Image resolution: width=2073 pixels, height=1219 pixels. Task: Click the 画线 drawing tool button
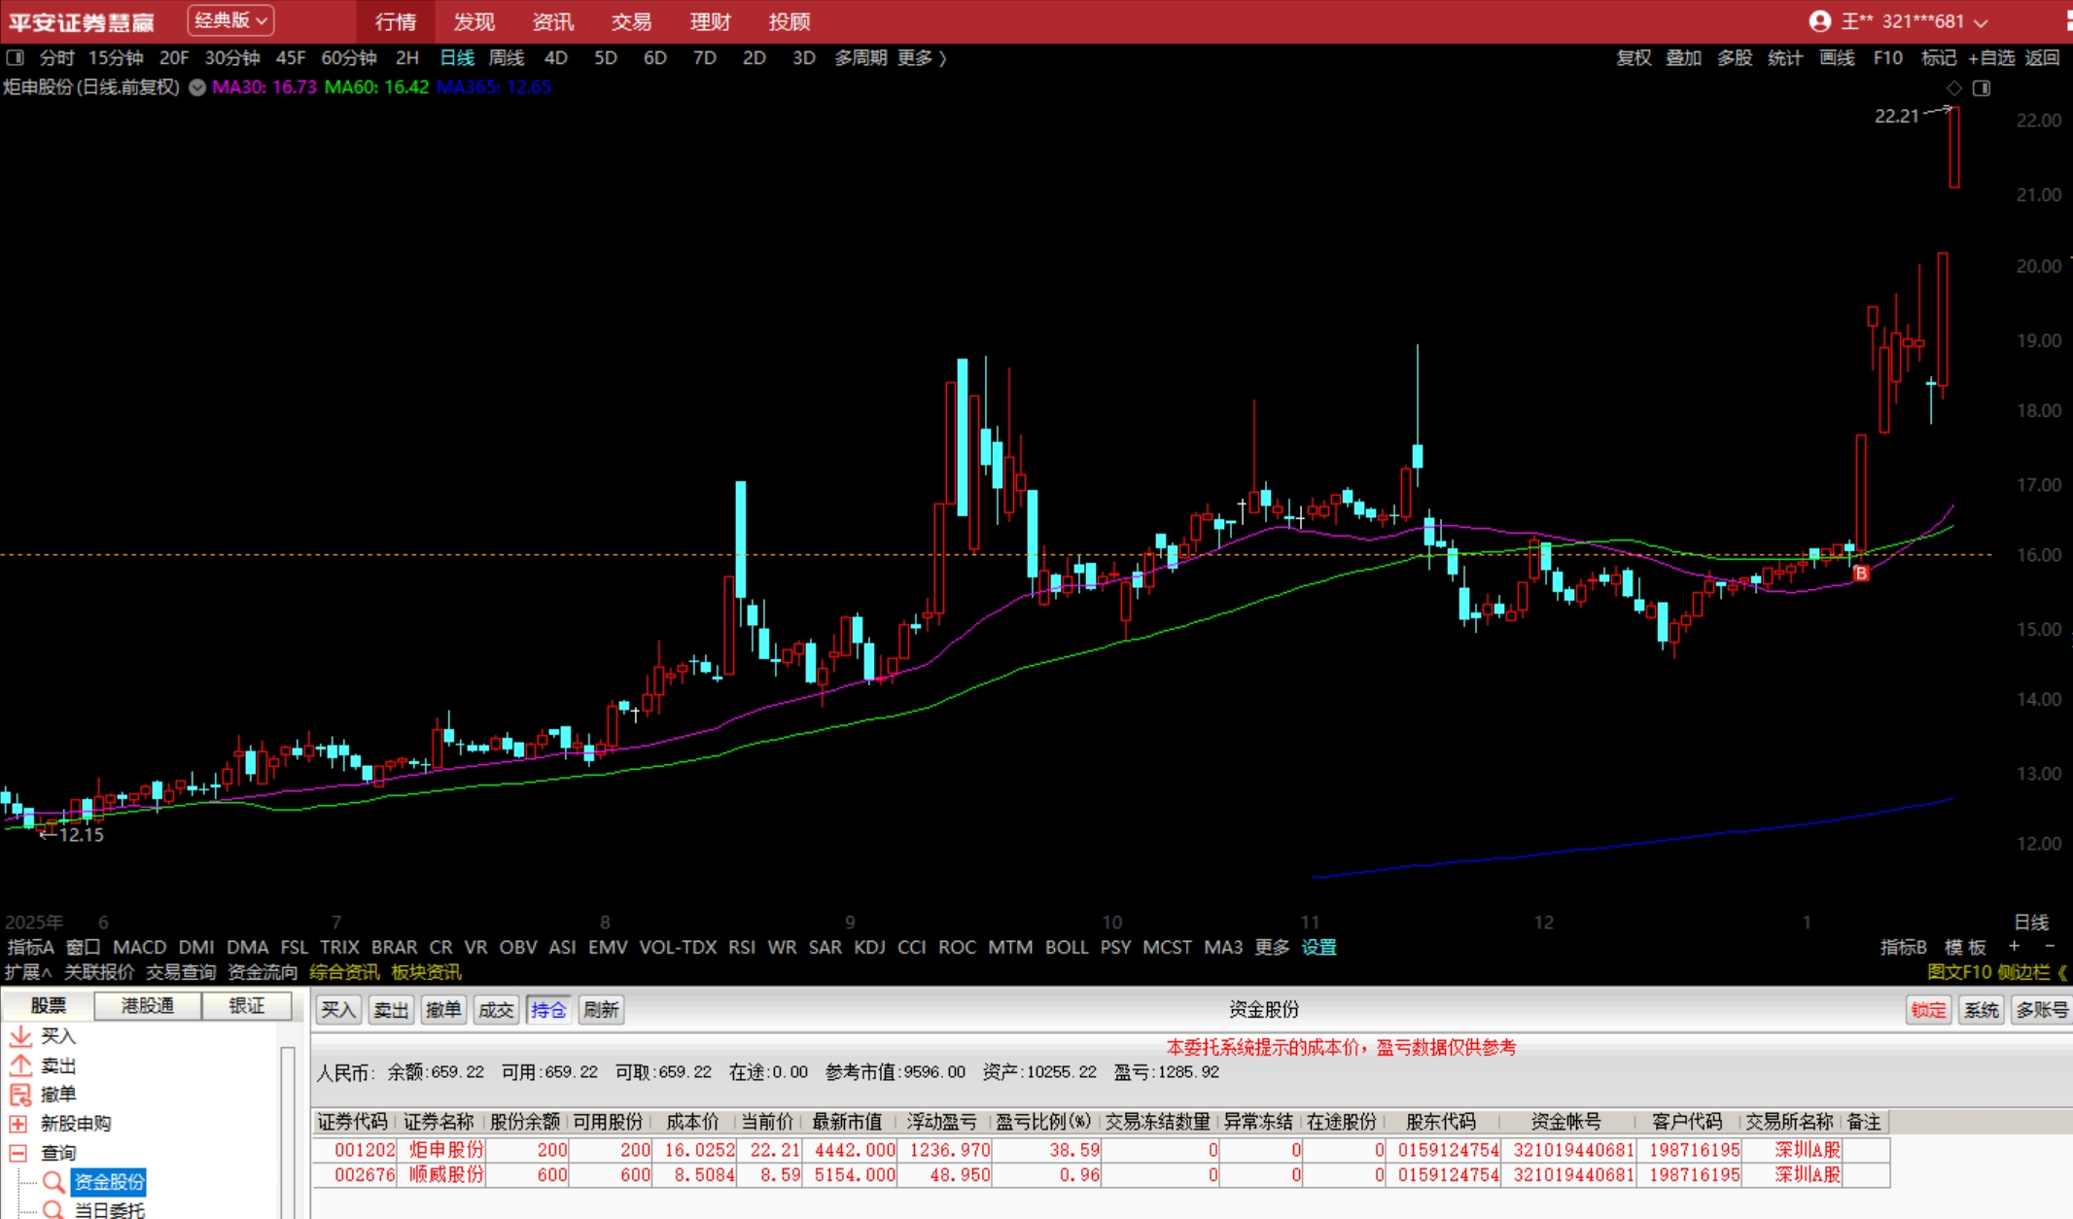[1837, 57]
